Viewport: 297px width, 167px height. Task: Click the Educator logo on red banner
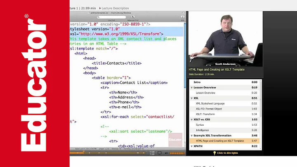pos(35,83)
